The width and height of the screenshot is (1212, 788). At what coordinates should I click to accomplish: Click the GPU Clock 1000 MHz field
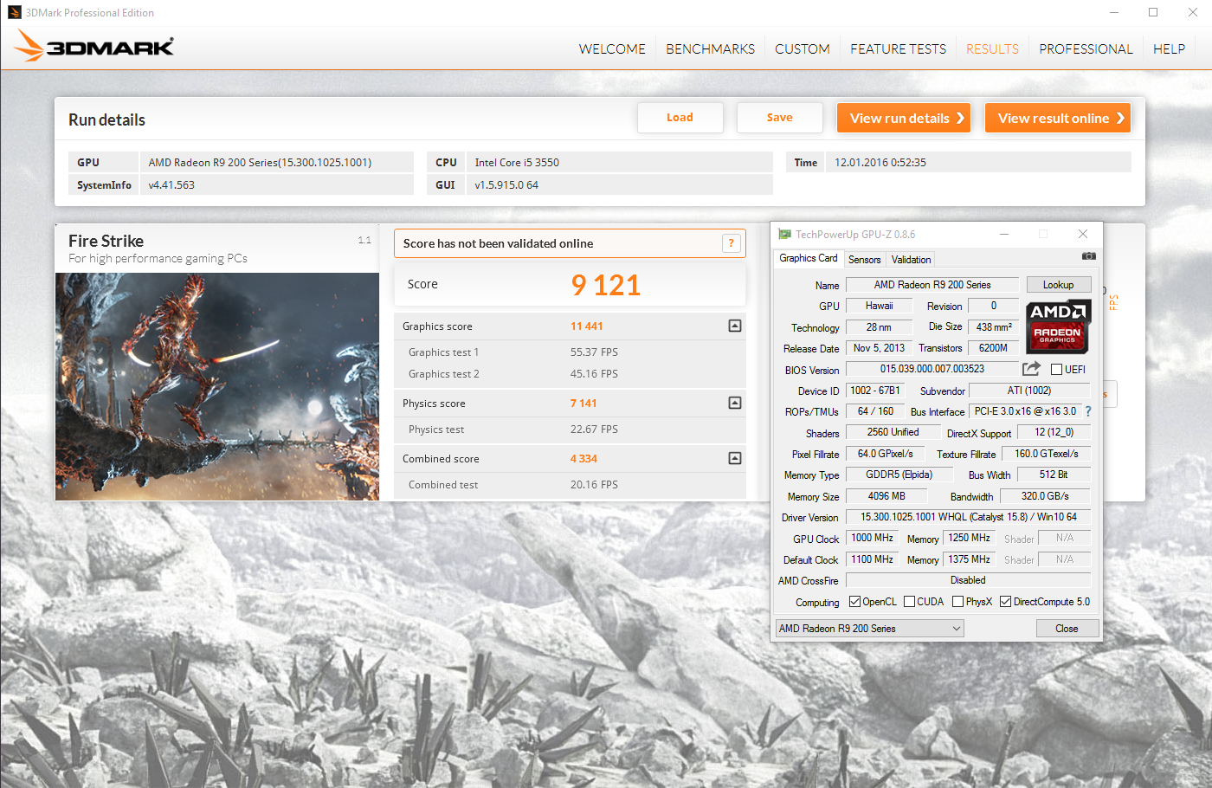[x=872, y=538]
